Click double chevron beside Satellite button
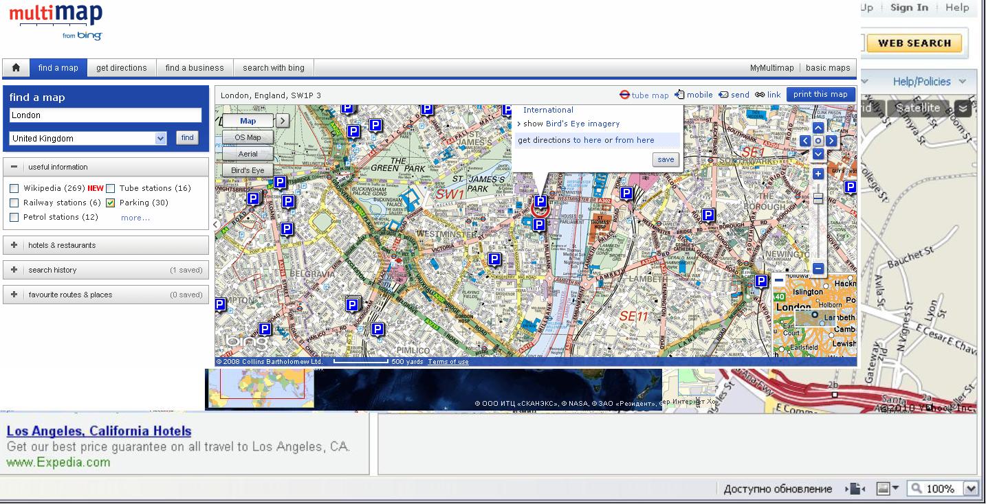The image size is (986, 504). pos(963,108)
